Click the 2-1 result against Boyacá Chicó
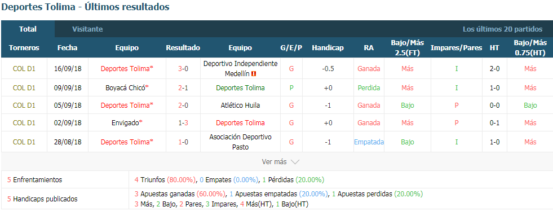This screenshot has width=553, height=211. [x=183, y=88]
